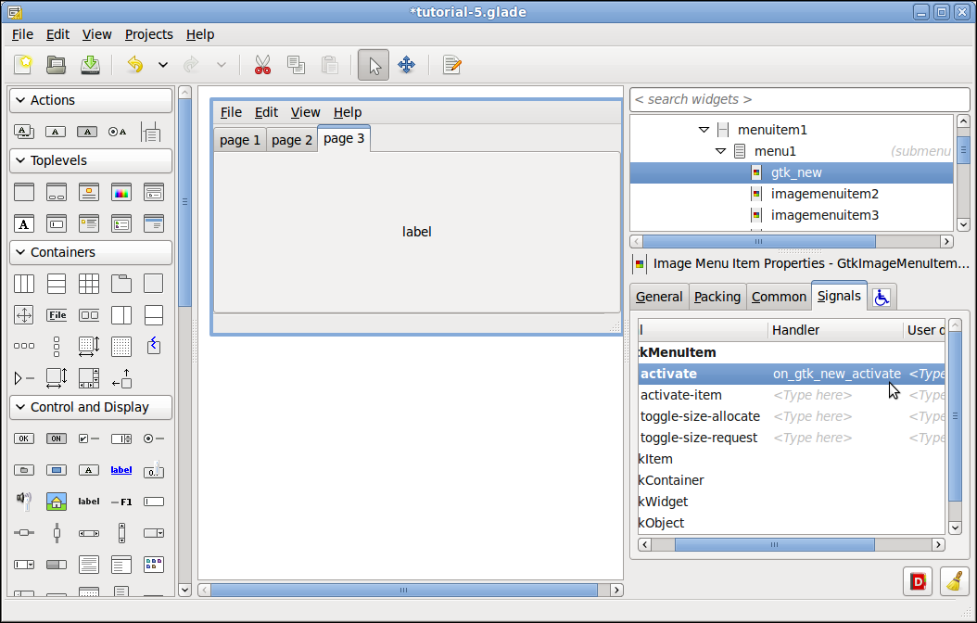The height and width of the screenshot is (623, 977).
Task: Open the Projects menu
Action: tap(149, 34)
